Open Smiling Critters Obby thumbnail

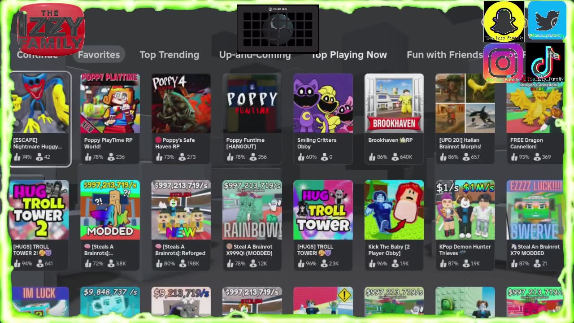pos(323,103)
